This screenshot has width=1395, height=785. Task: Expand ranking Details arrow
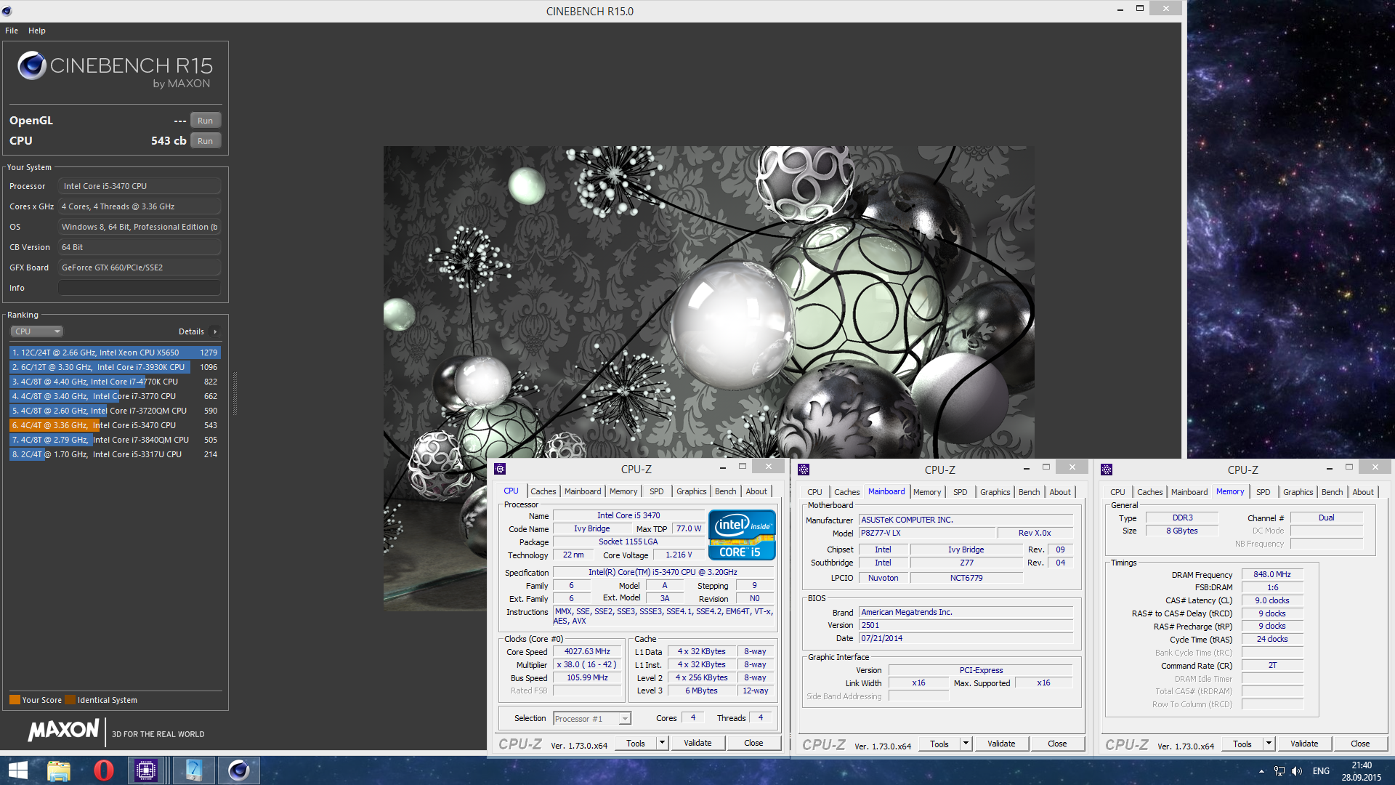215,331
